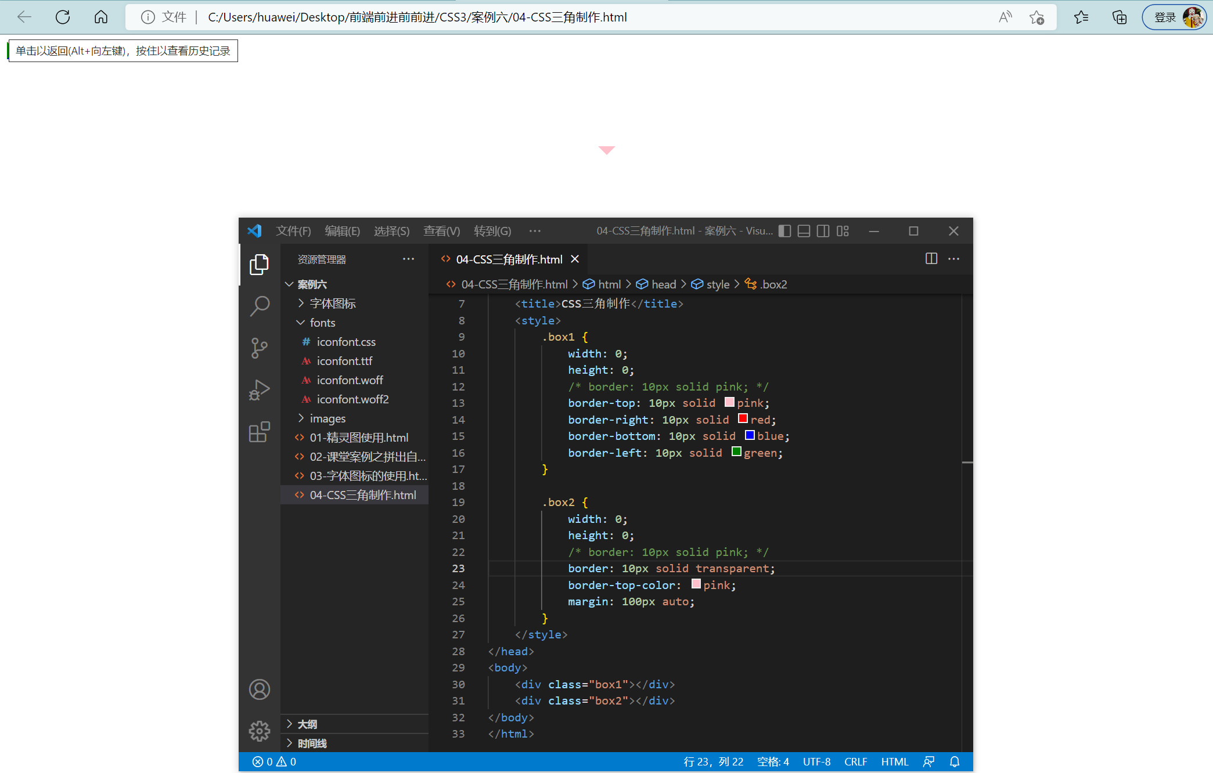Open the 查看(V) menu
Viewport: 1213px width, 773px height.
(x=441, y=231)
